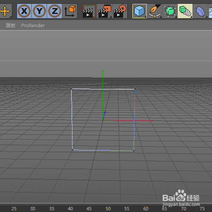Click the Bend deformer icon
This screenshot has height=212, width=212.
click(201, 11)
